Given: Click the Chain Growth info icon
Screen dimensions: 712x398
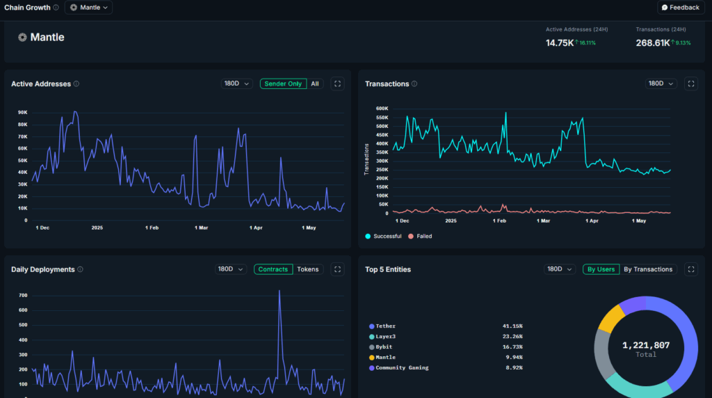Looking at the screenshot, I should (56, 7).
